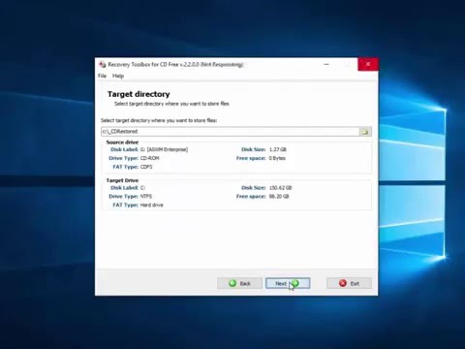
Task: Go back with the Back button
Action: click(x=239, y=283)
